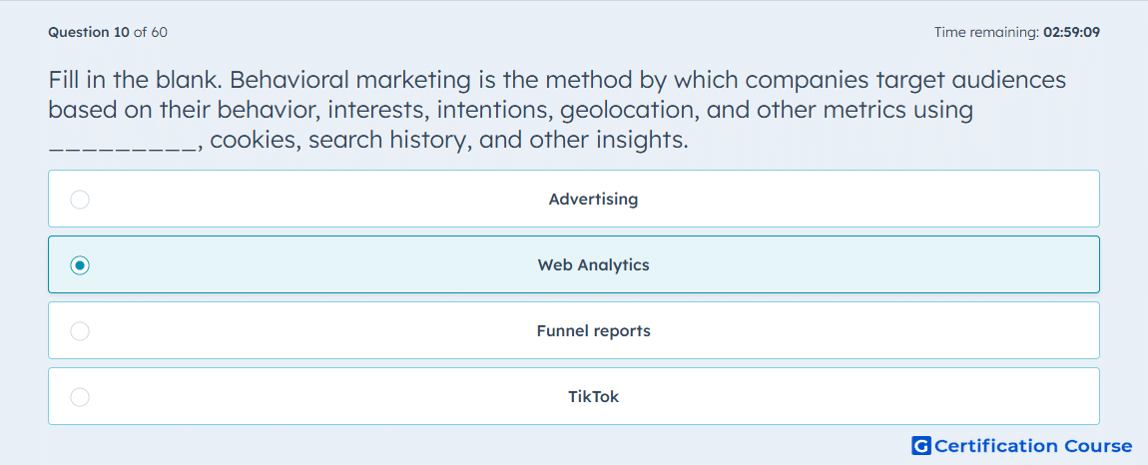Click the 'Behavioral marketing' phrase in question
The width and height of the screenshot is (1148, 465).
point(348,79)
